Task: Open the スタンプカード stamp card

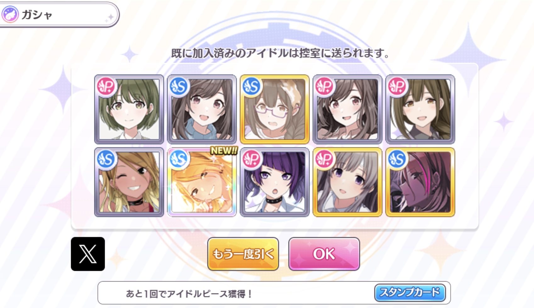Action: point(410,293)
